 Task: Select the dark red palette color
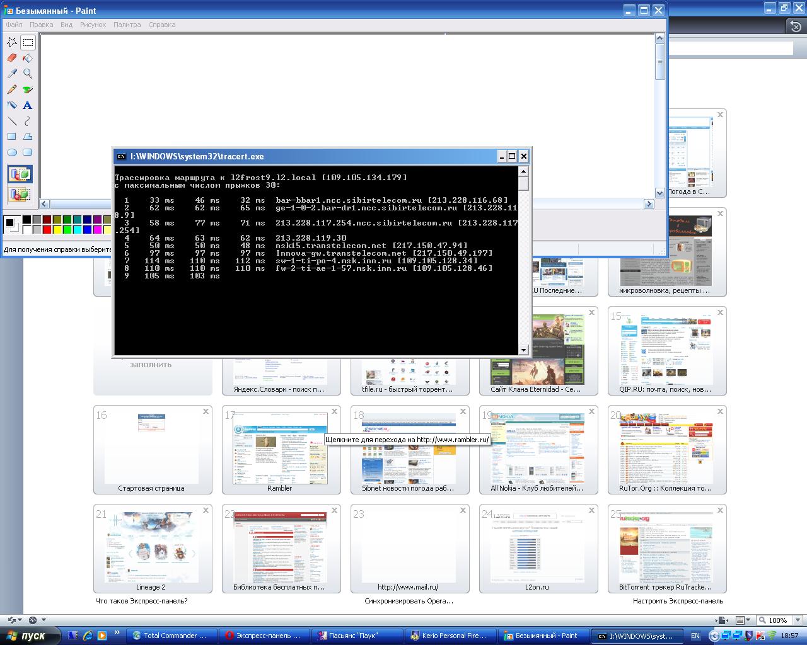[x=47, y=220]
